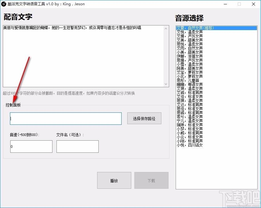261x208 pixels.
Task: Select voice 小刚，标准男声
Action: pos(216,141)
